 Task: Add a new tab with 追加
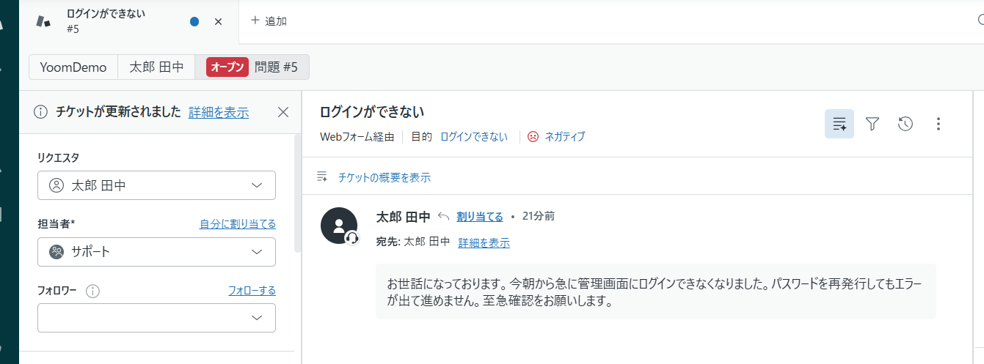(269, 21)
